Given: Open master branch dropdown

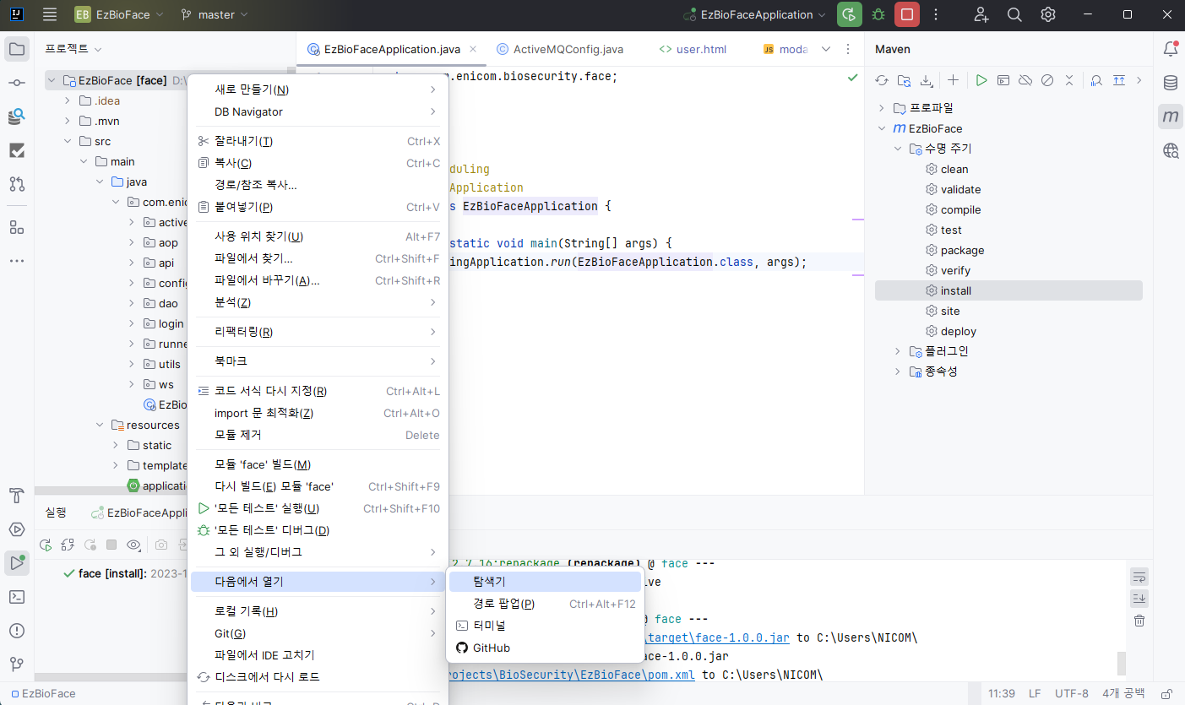Looking at the screenshot, I should 215,14.
